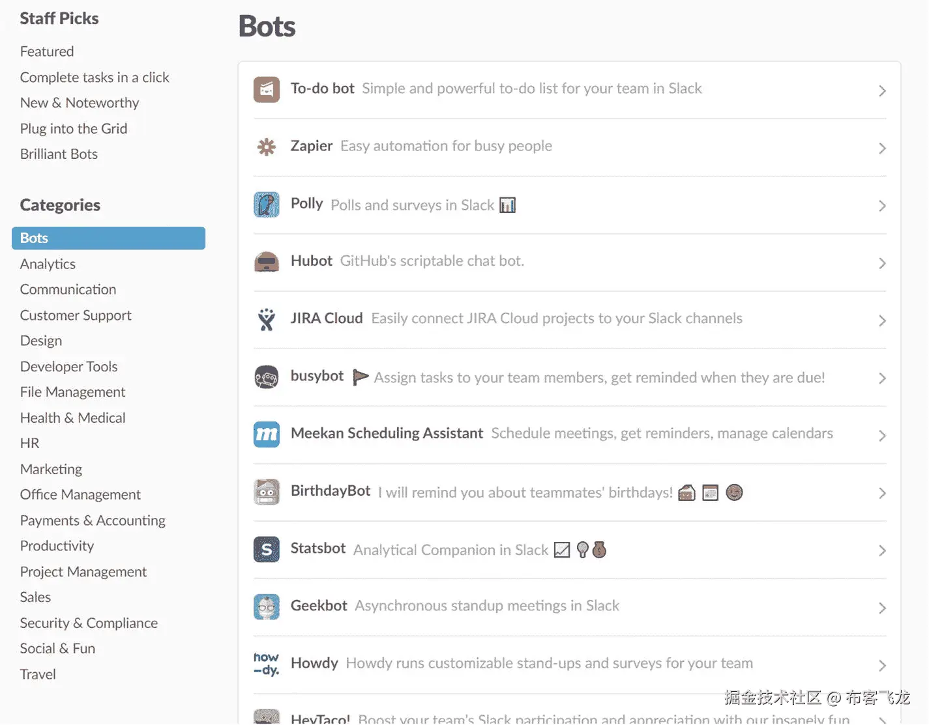Click the busybot app name
Screen dimensions: 929x725
tap(317, 376)
